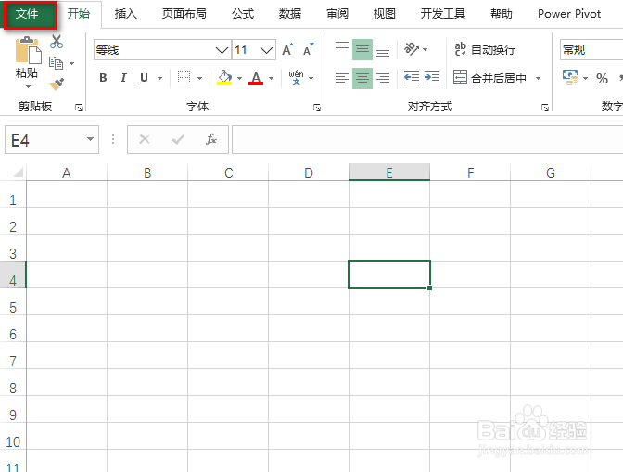The height and width of the screenshot is (472, 623).
Task: Click the Copy icon
Action: (56, 63)
